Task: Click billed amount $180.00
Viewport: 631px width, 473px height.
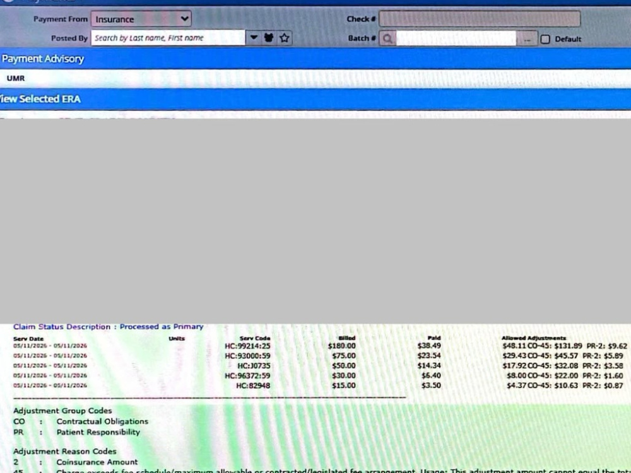Action: (x=341, y=346)
